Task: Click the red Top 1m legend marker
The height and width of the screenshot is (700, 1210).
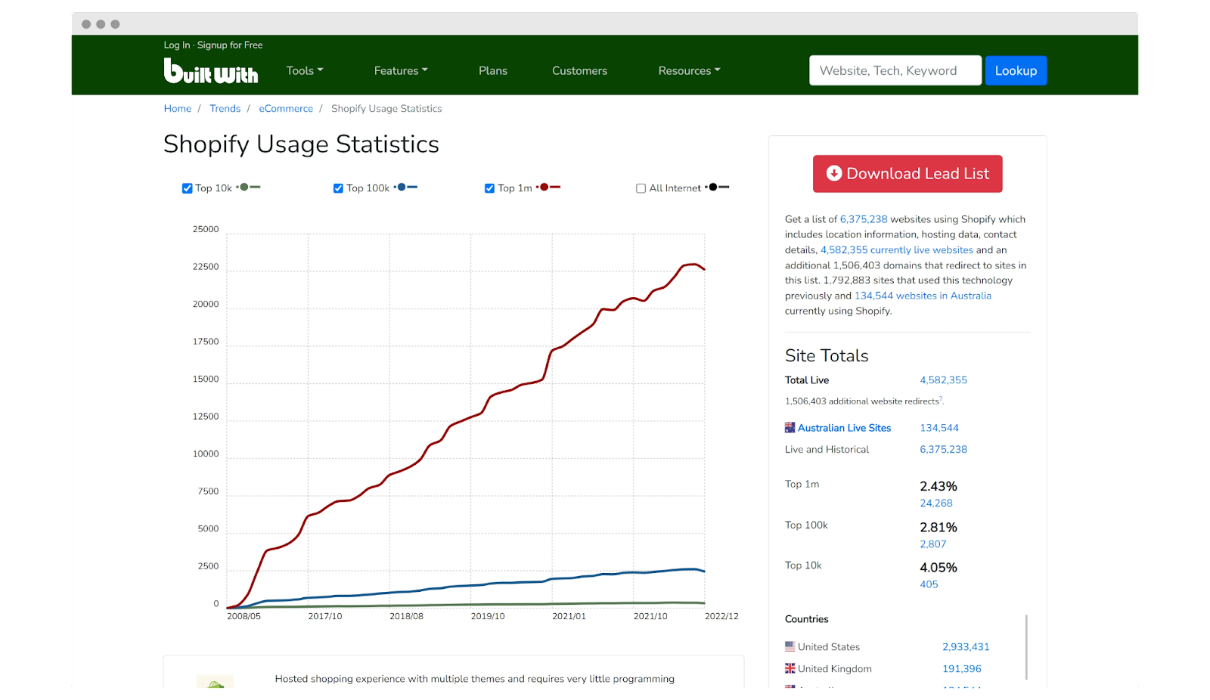Action: 548,187
